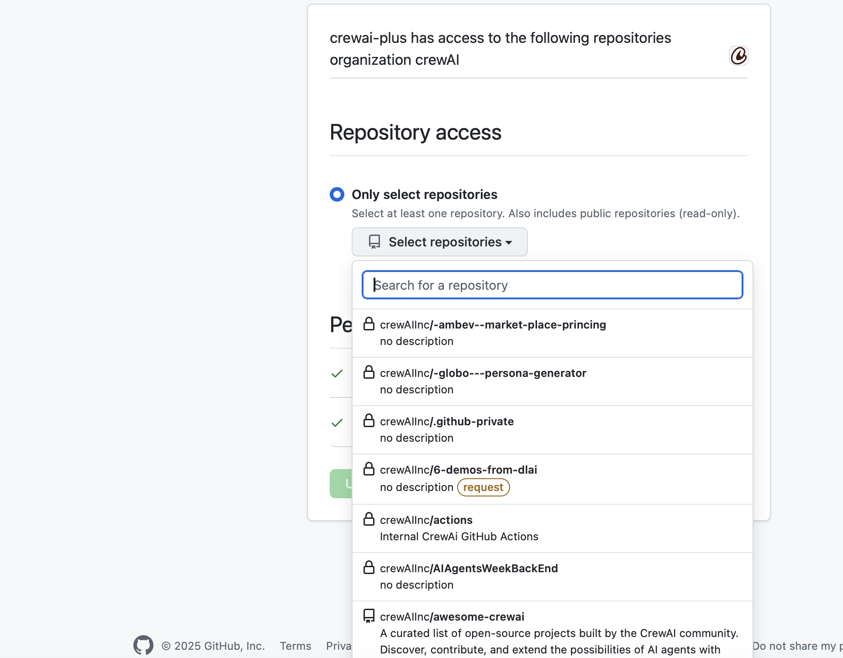Click into the repository search field
This screenshot has height=658, width=843.
click(552, 285)
